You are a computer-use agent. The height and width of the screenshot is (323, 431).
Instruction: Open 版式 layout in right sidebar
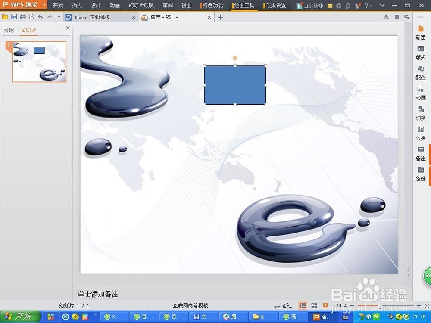[421, 53]
